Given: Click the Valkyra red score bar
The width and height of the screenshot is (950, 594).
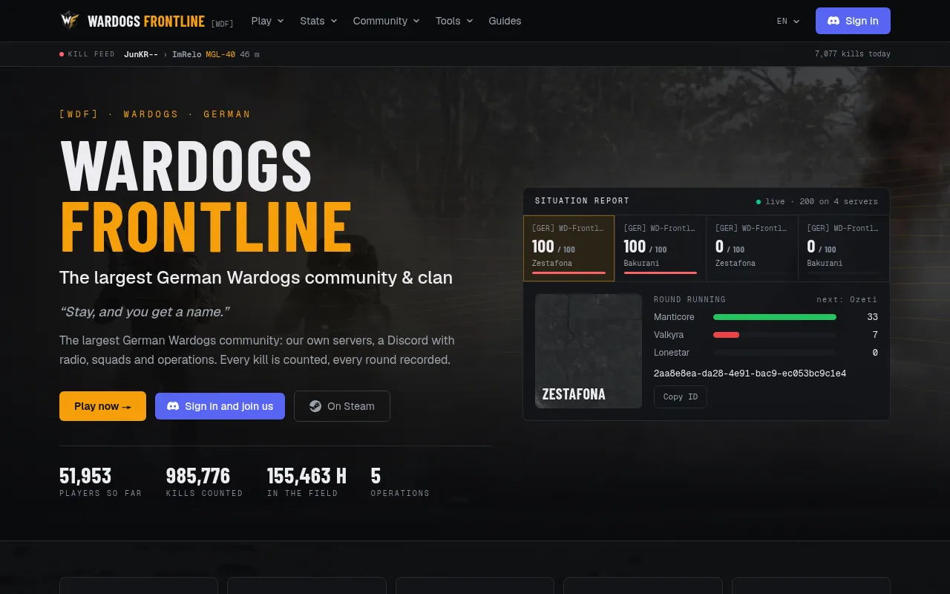Looking at the screenshot, I should [726, 335].
